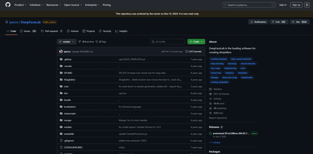Click the facelib folder icon
Image resolution: width=313 pixels, height=154 pixels.
(61, 100)
